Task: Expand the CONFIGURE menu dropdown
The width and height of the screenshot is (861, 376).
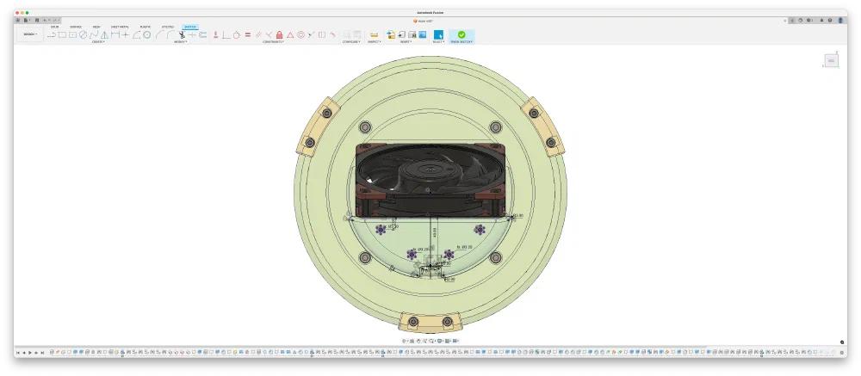Action: pos(351,41)
